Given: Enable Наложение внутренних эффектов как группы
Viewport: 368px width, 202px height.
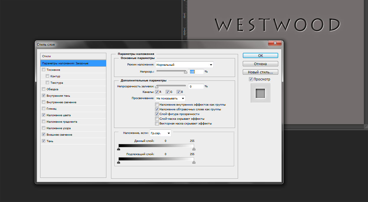Looking at the screenshot, I should click(157, 105).
